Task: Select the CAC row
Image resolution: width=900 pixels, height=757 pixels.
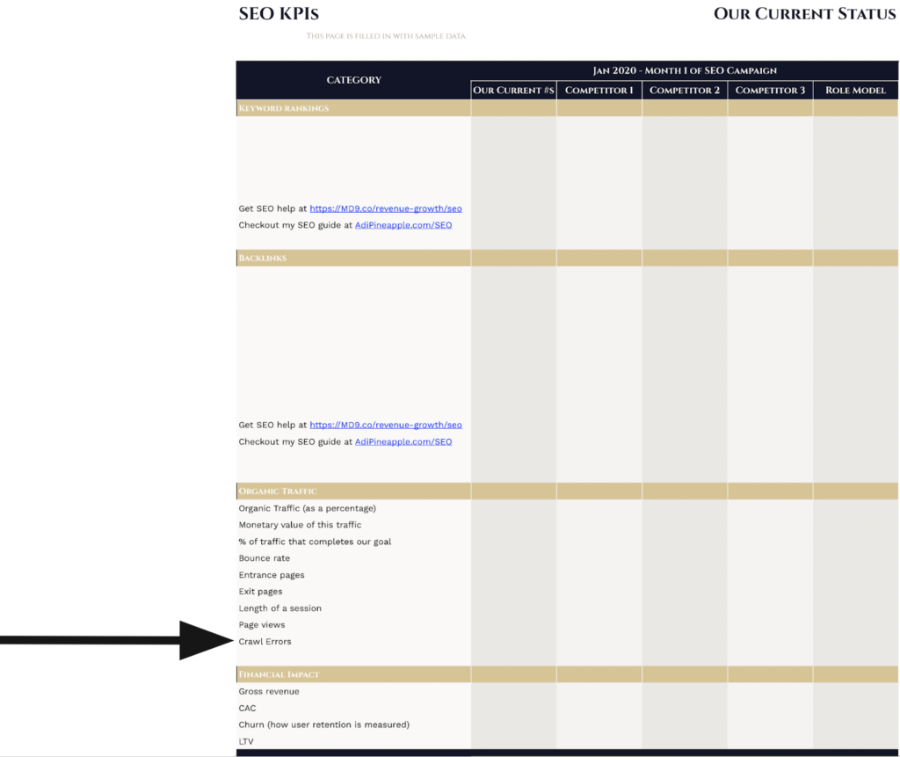Action: point(567,708)
